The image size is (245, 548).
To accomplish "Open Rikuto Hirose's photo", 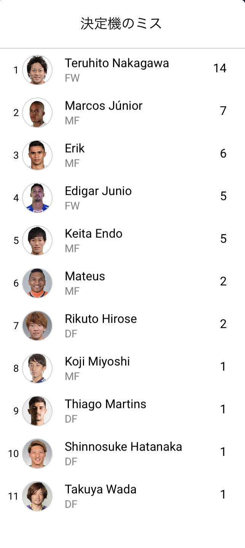I will click(37, 326).
